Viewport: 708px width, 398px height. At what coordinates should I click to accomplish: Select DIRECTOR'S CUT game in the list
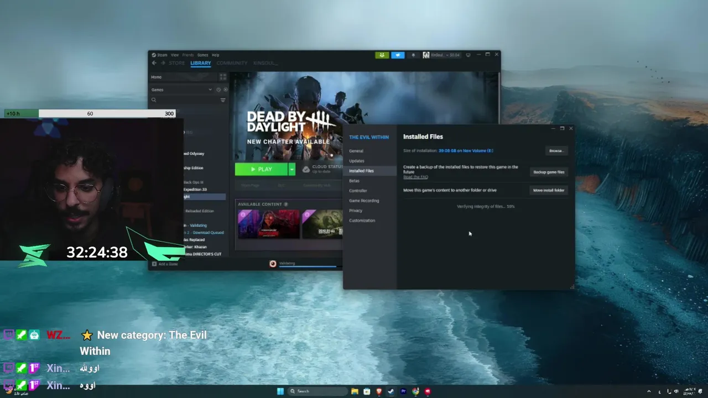(x=203, y=254)
